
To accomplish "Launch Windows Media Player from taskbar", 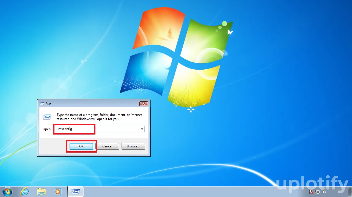I will pyautogui.click(x=58, y=192).
